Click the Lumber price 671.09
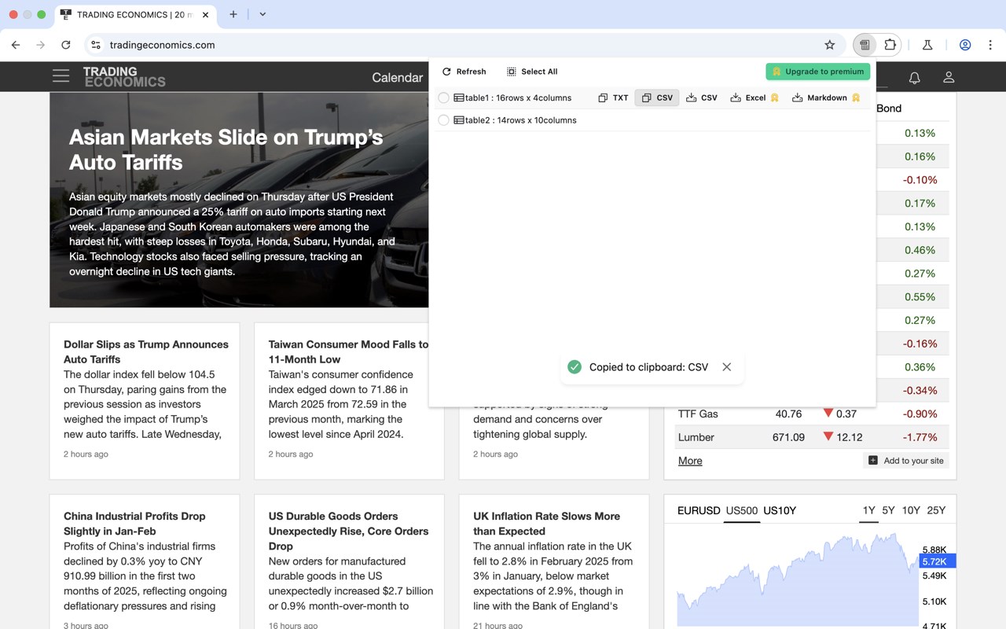The image size is (1006, 629). [x=788, y=437]
